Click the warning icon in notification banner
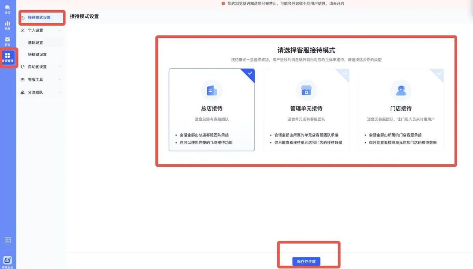 [x=223, y=4]
